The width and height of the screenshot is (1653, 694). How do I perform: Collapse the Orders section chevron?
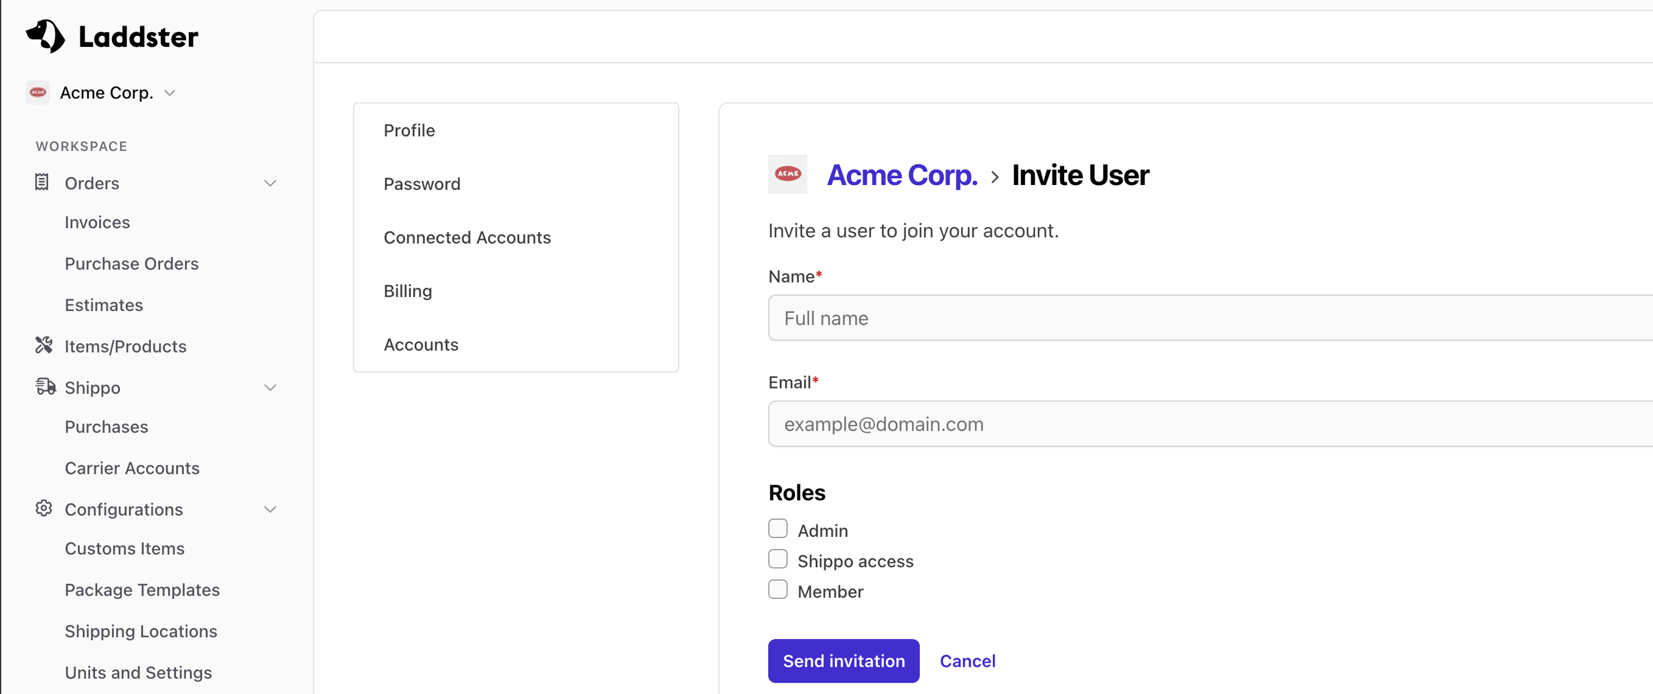point(270,184)
